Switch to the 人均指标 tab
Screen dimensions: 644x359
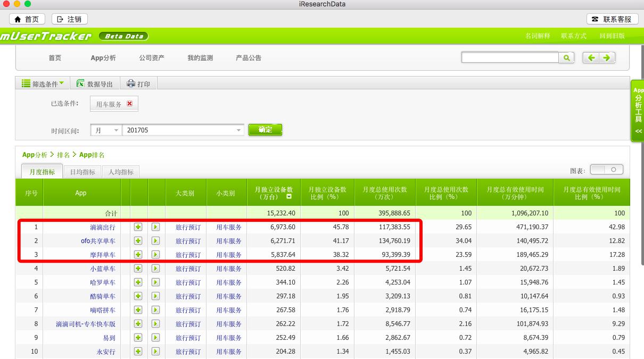pyautogui.click(x=121, y=172)
